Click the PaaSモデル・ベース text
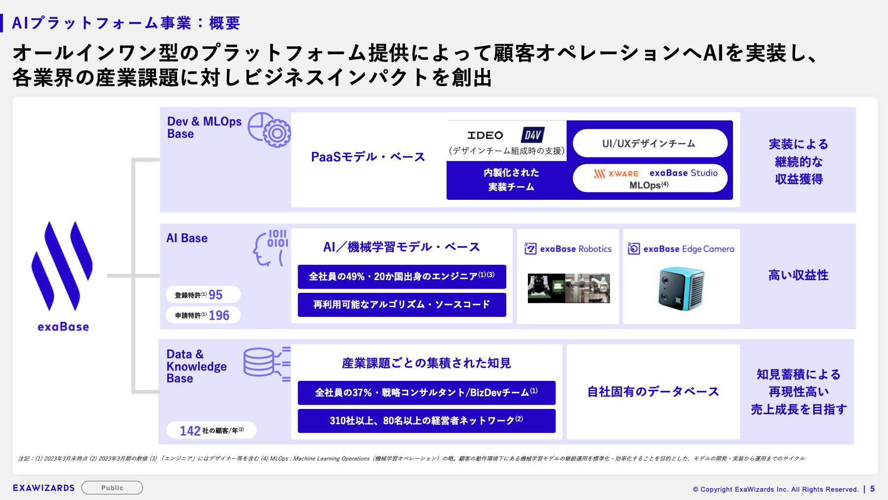The image size is (888, 500). click(368, 157)
